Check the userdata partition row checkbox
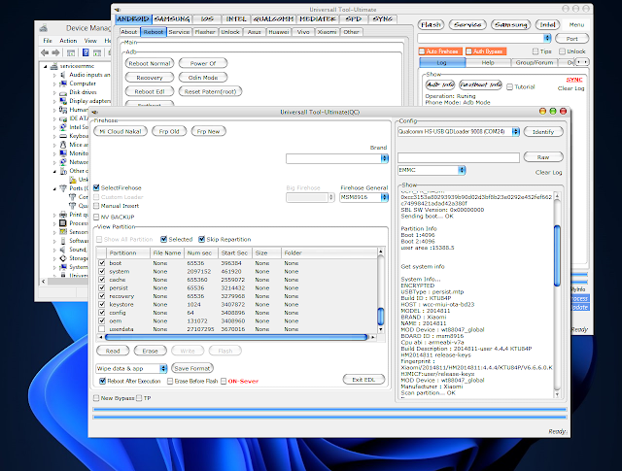 pos(102,329)
